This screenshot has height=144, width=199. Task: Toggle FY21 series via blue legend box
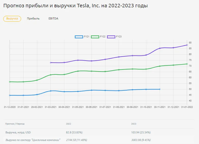coord(79,37)
